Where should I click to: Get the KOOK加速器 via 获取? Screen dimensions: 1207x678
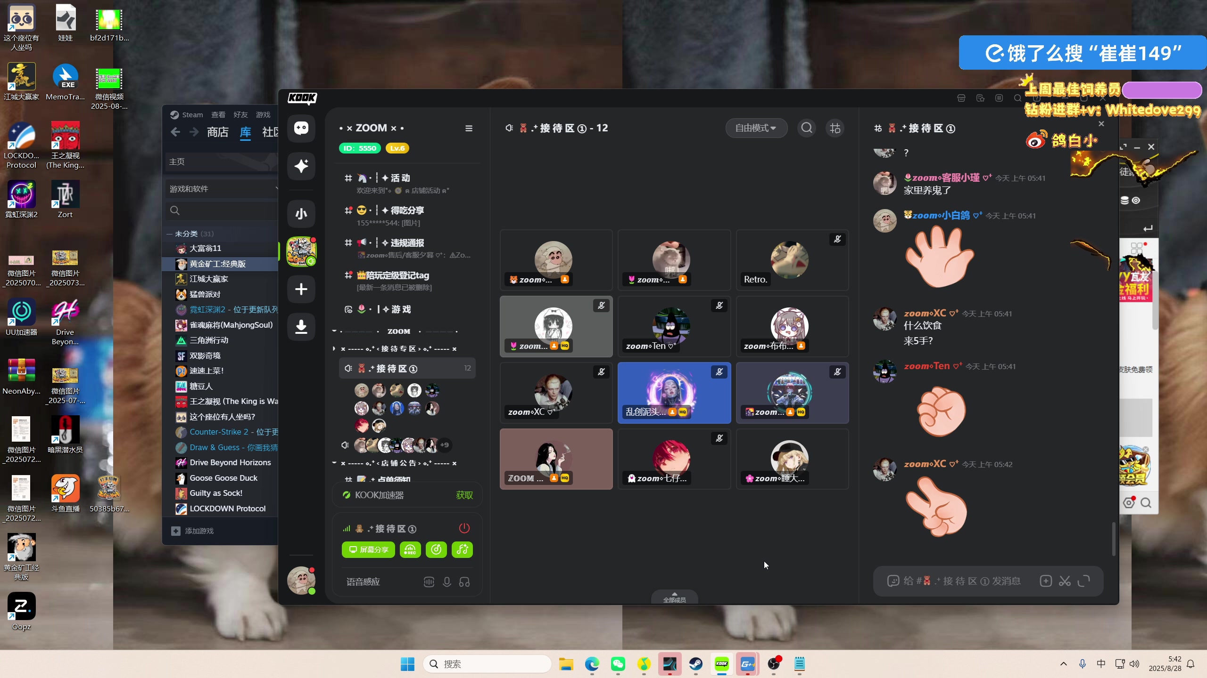[x=464, y=495]
